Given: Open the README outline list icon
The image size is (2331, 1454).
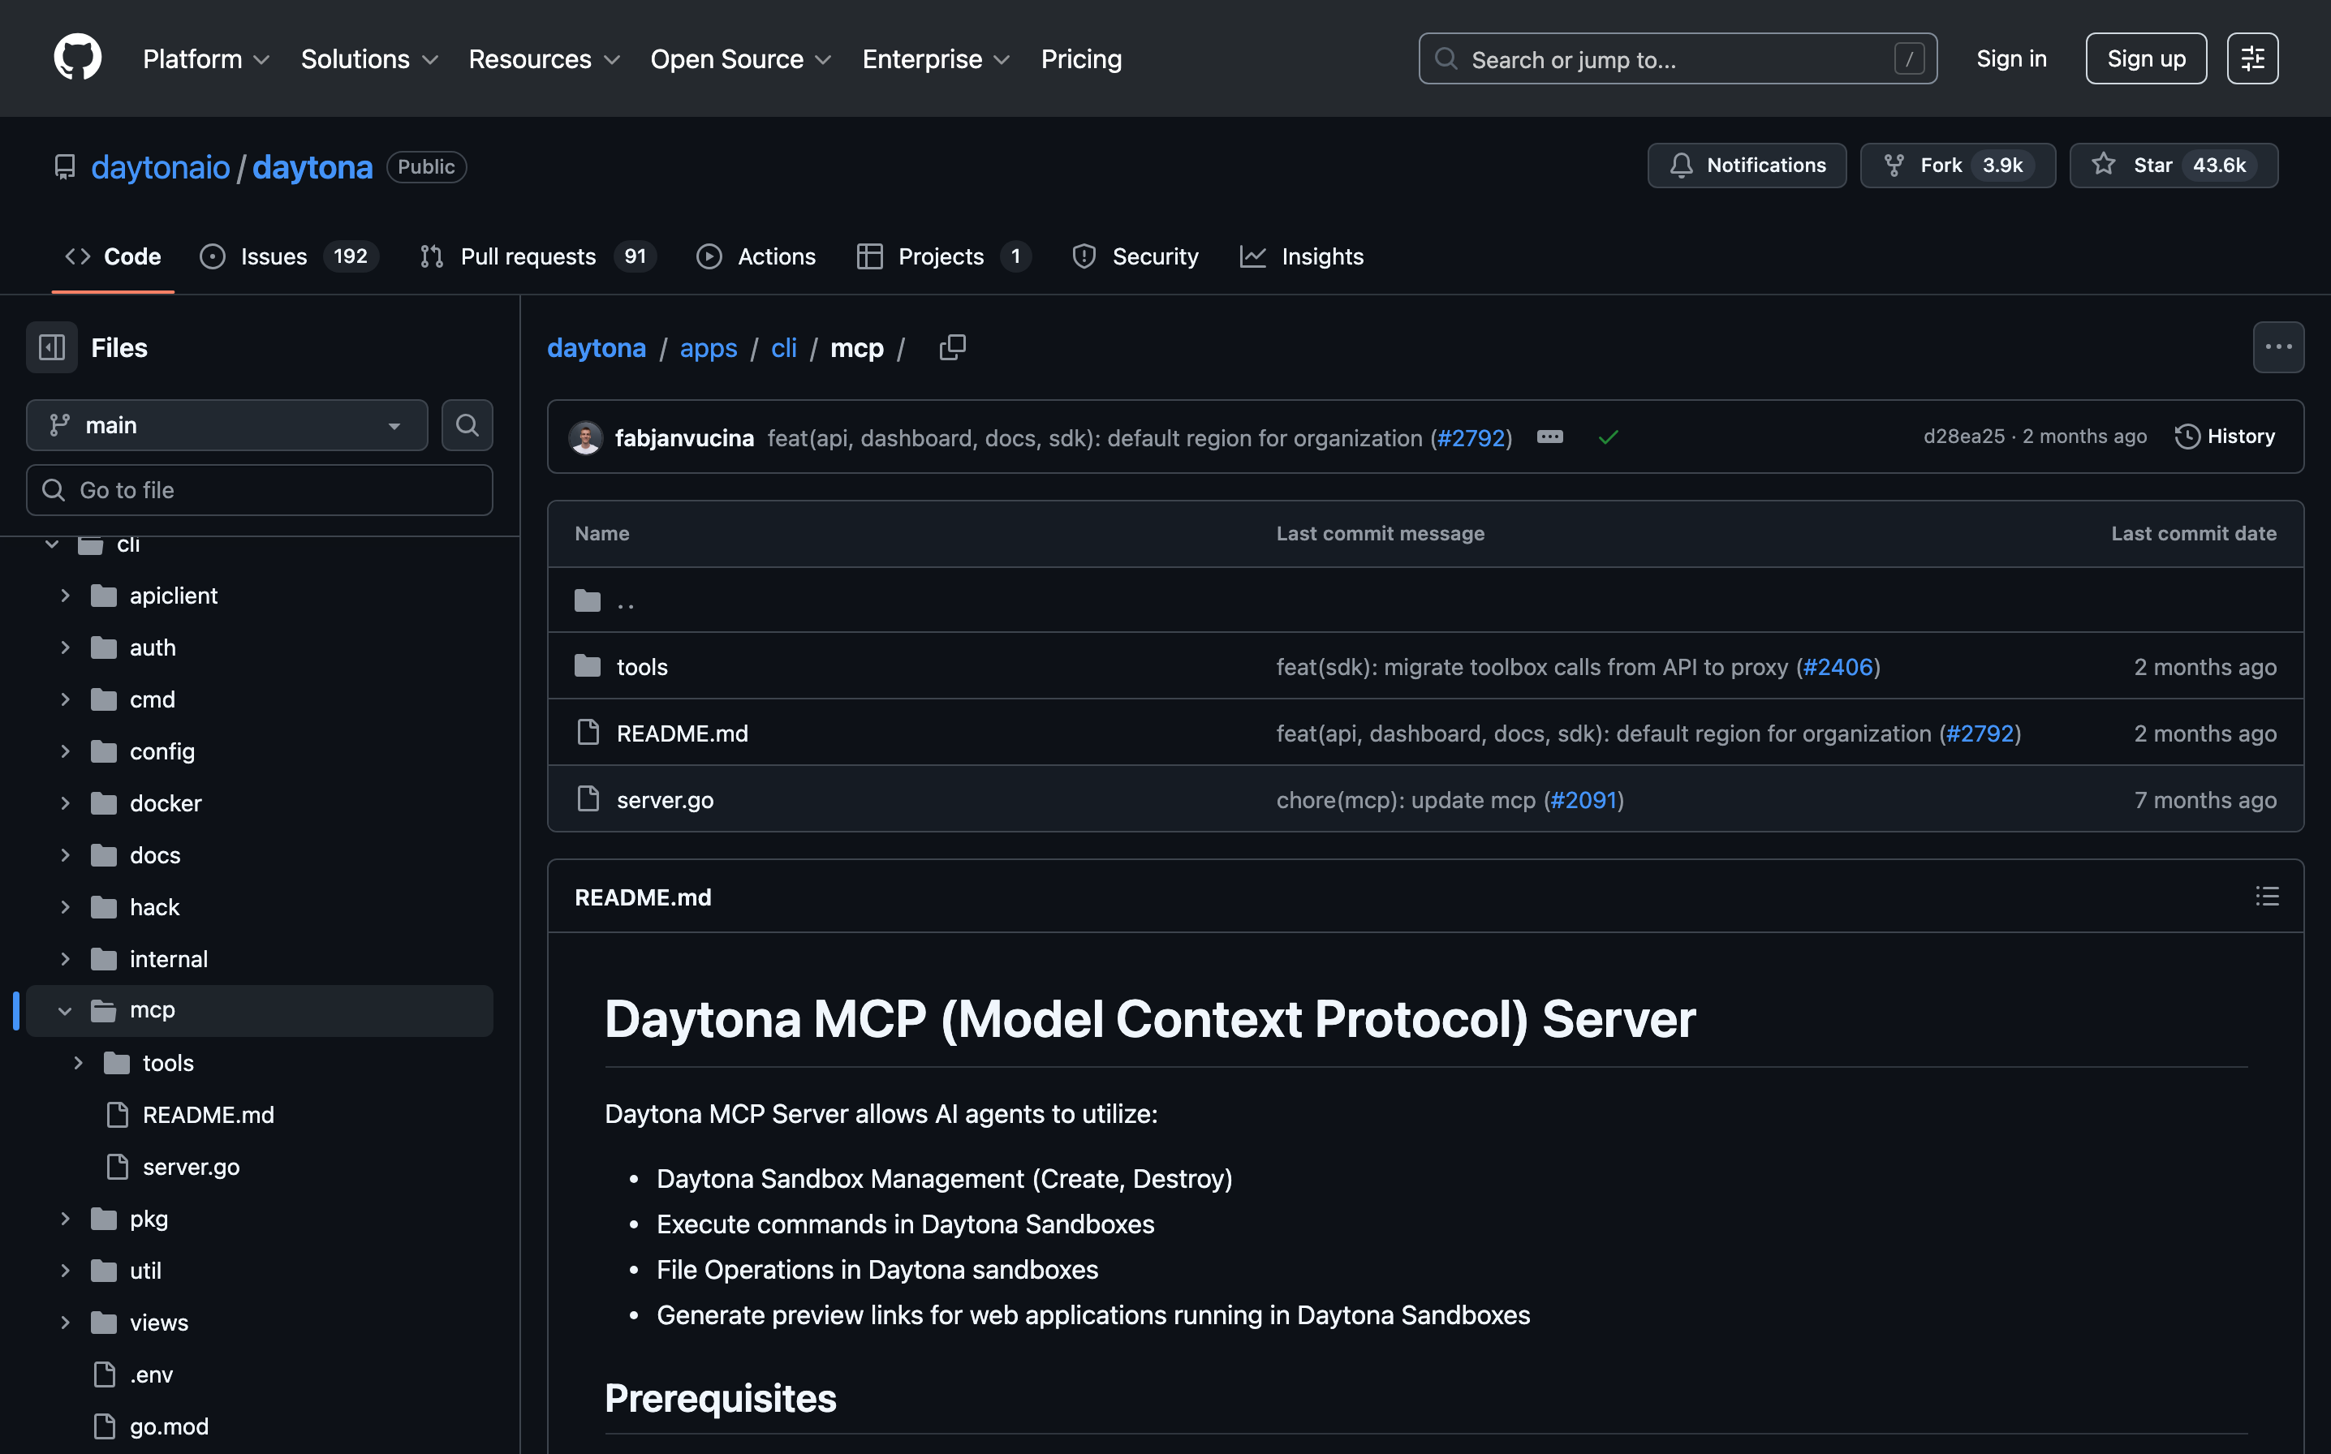Looking at the screenshot, I should [2267, 897].
